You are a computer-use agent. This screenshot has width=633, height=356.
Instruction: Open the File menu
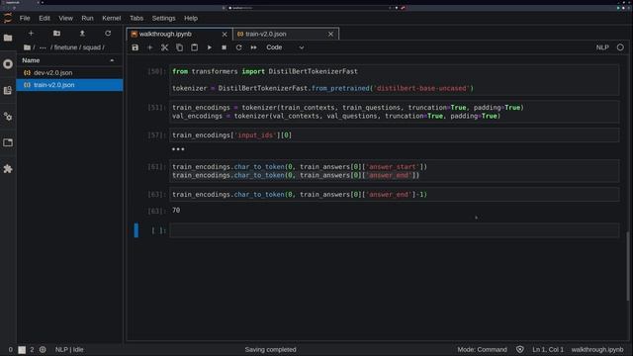pyautogui.click(x=25, y=18)
